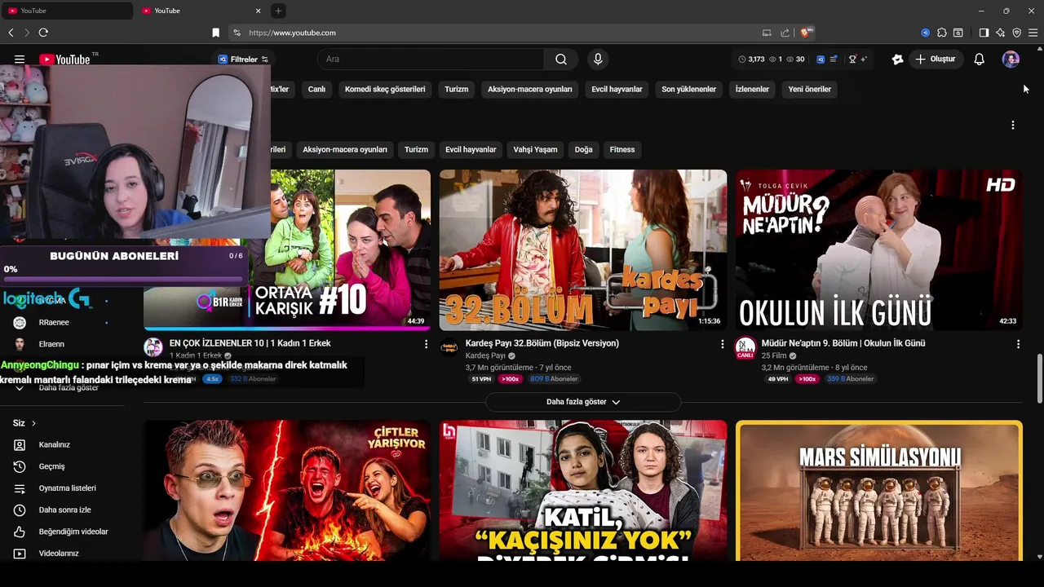Image resolution: width=1044 pixels, height=587 pixels.
Task: Select the Komedi skeç gösterileri chip
Action: (385, 89)
